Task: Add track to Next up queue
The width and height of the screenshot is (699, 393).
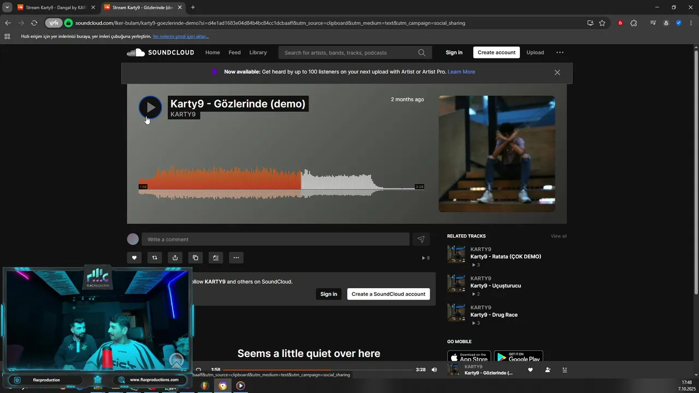Action: click(x=216, y=258)
